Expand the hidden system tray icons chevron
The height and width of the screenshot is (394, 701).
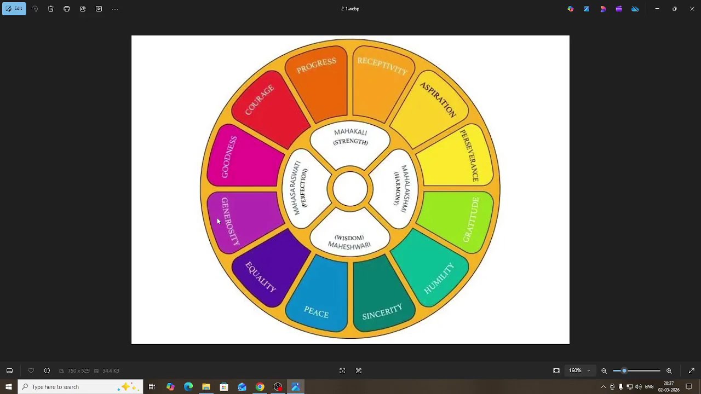604,387
